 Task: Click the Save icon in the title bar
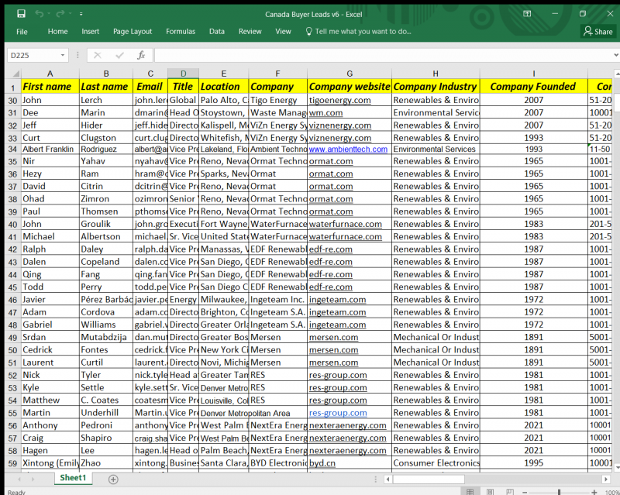(21, 13)
